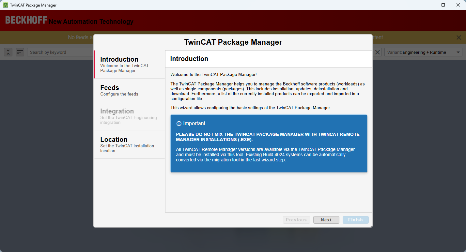Click the 'Introduction' content heading
This screenshot has height=252, width=466.
pos(189,59)
